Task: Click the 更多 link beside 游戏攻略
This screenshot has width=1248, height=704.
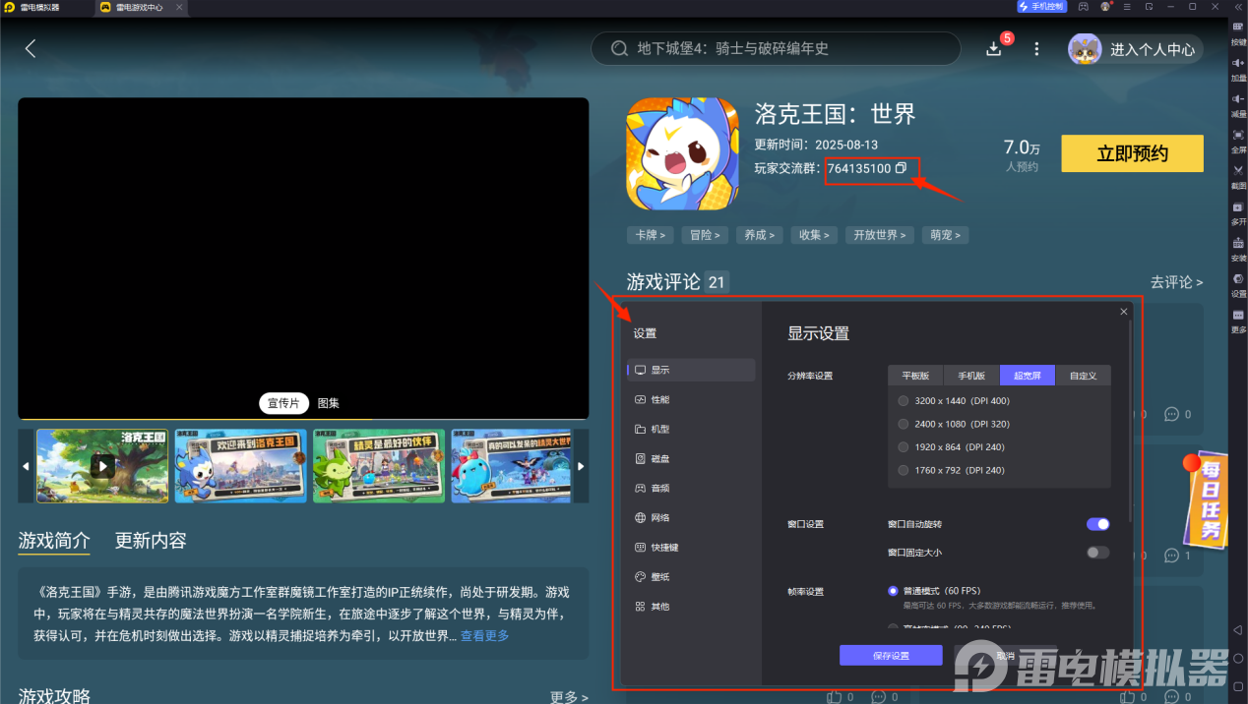Action: pos(569,697)
